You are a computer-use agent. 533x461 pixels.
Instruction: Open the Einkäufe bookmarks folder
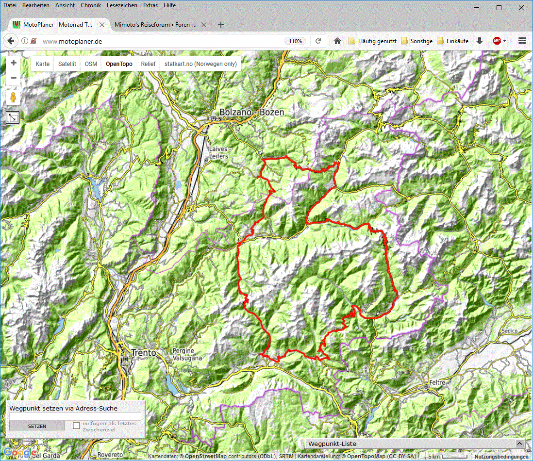(453, 41)
